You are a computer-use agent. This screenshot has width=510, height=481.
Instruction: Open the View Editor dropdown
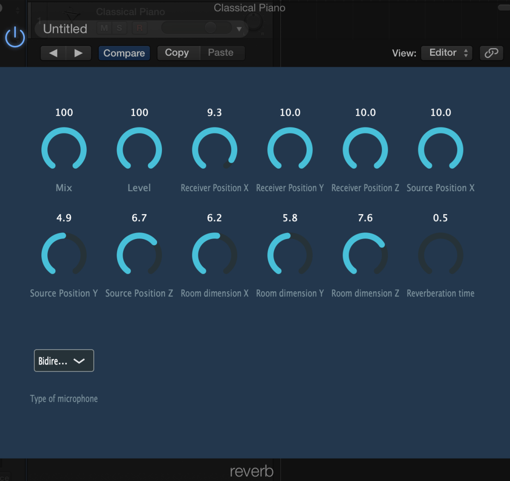coord(446,53)
